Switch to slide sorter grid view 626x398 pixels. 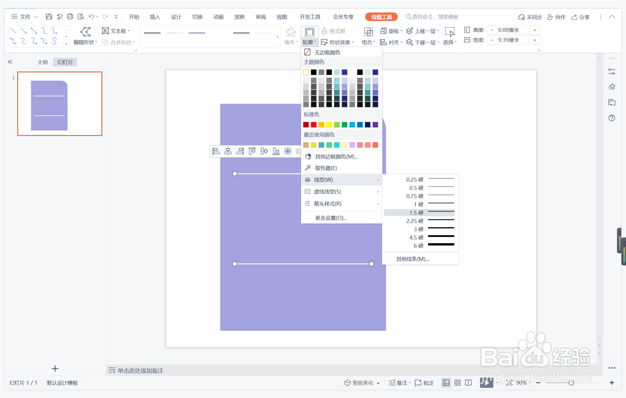457,383
